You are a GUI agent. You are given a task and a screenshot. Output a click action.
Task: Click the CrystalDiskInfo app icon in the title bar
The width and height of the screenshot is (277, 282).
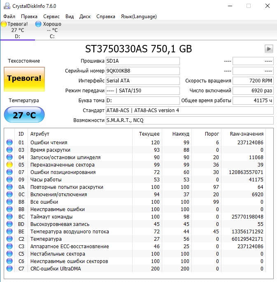pos(7,6)
